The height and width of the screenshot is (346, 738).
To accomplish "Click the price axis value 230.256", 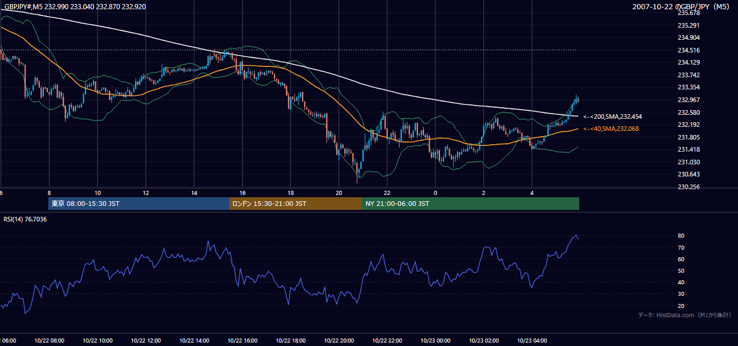I will [x=689, y=187].
